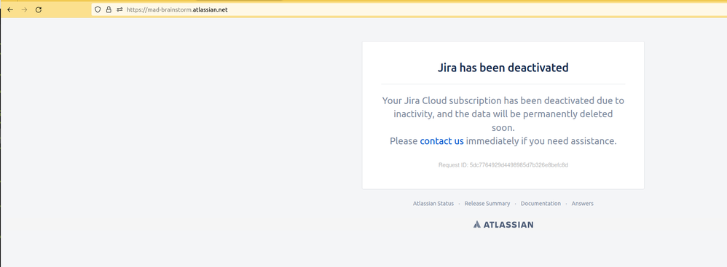The width and height of the screenshot is (727, 267).
Task: Open the Atlassian Status link
Action: pyautogui.click(x=433, y=204)
